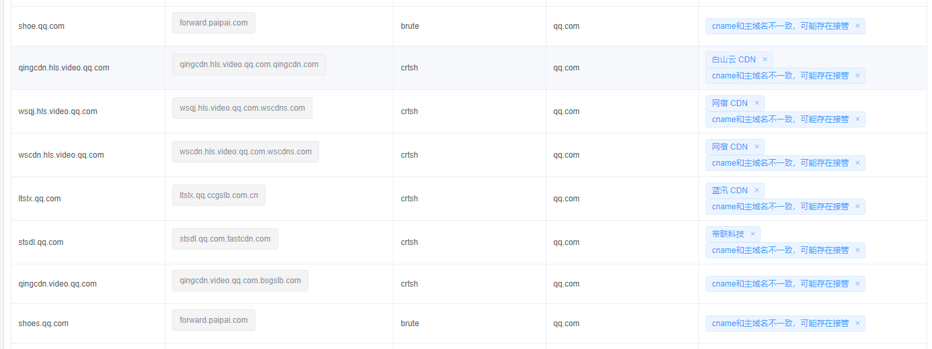Remove the 蓝汛 CDN tag

point(757,191)
